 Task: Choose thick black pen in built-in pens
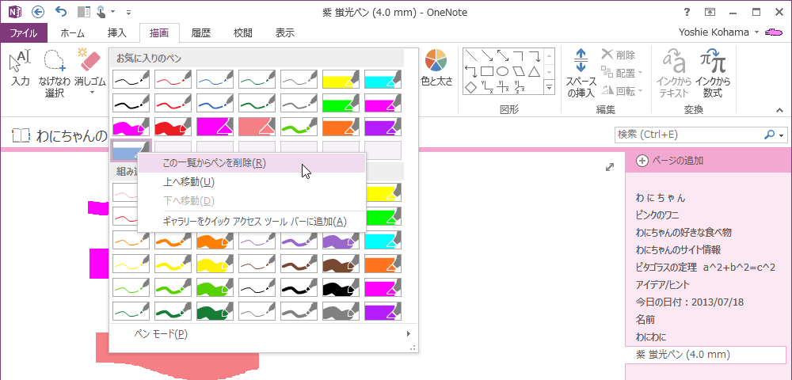[x=341, y=288]
